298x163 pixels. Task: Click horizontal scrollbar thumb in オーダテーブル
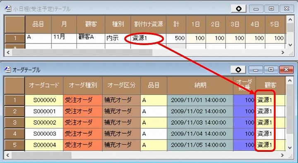(41, 155)
